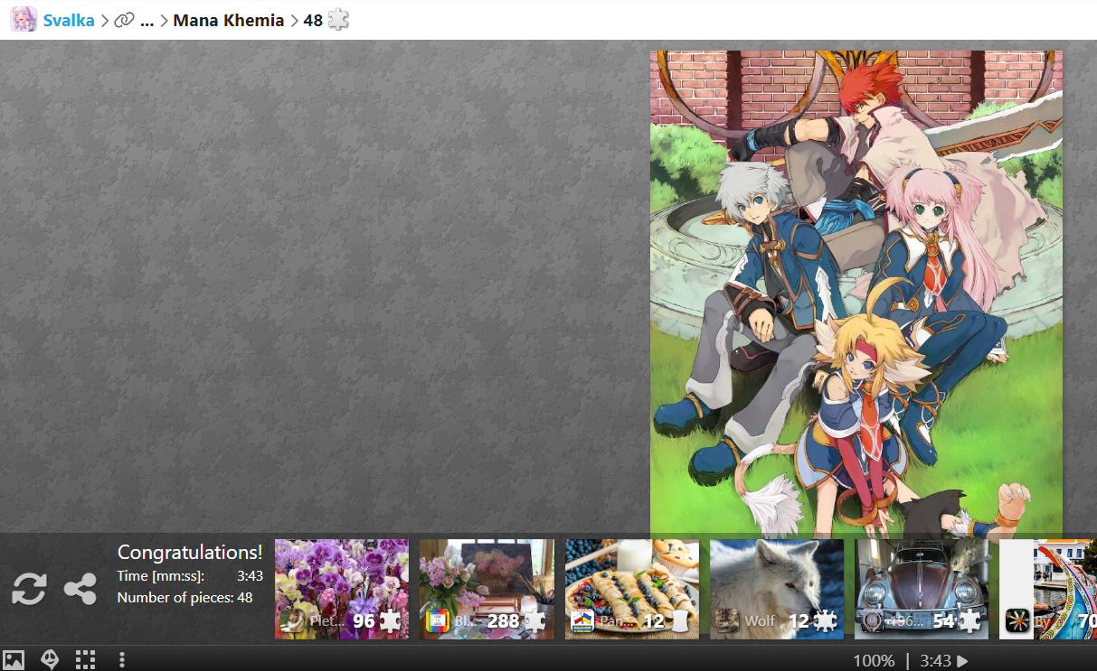This screenshot has height=671, width=1097.
Task: Open the Svalka profile link
Action: [x=69, y=20]
